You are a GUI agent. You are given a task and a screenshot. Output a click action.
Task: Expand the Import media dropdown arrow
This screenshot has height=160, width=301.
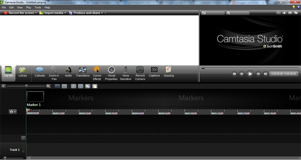[65, 13]
